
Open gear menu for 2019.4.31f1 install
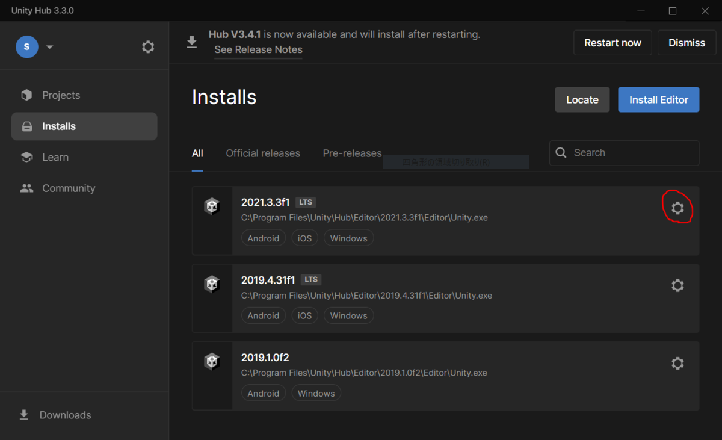(x=677, y=285)
